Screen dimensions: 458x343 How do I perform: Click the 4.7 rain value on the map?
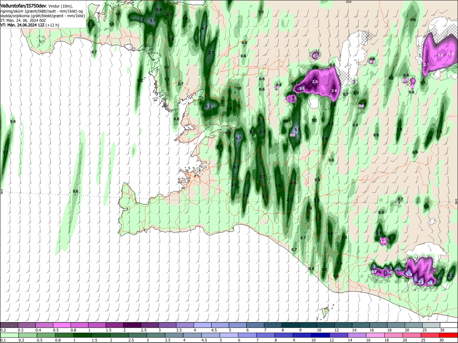[239, 138]
